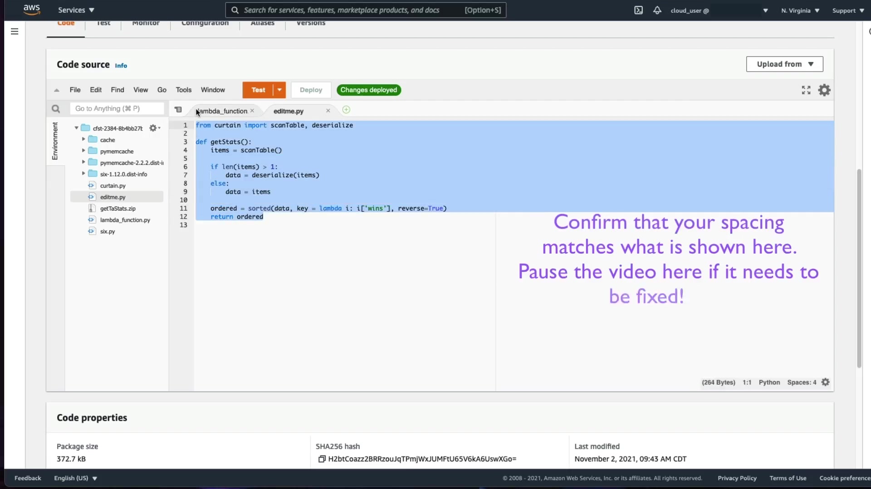Open editor preferences gear icon
The width and height of the screenshot is (871, 489).
click(x=824, y=90)
